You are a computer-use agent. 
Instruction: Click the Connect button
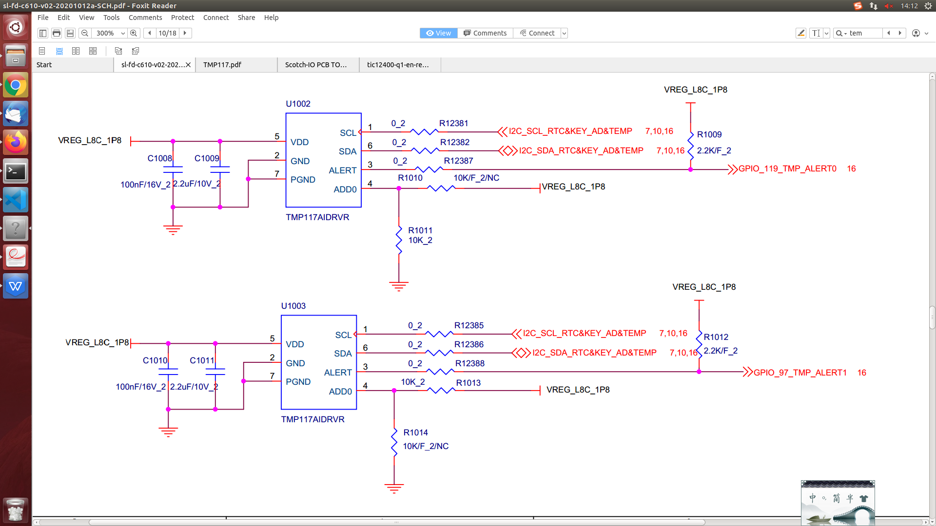pyautogui.click(x=537, y=33)
